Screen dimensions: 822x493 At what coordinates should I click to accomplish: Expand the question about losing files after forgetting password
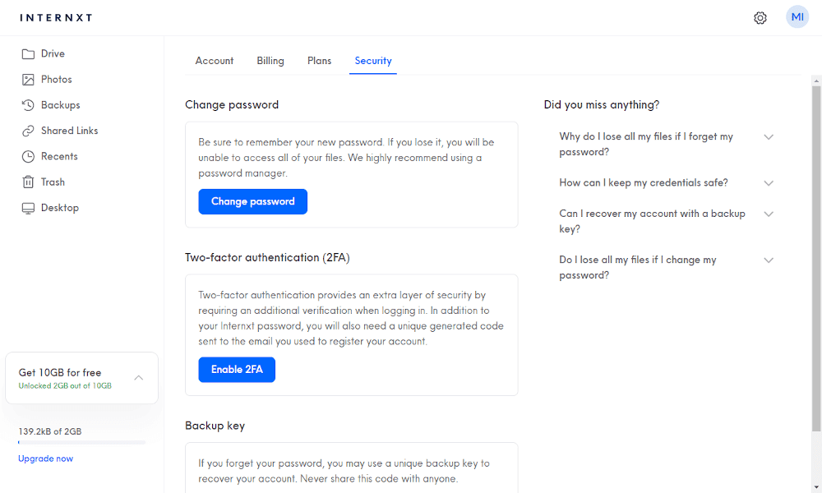[x=769, y=136]
